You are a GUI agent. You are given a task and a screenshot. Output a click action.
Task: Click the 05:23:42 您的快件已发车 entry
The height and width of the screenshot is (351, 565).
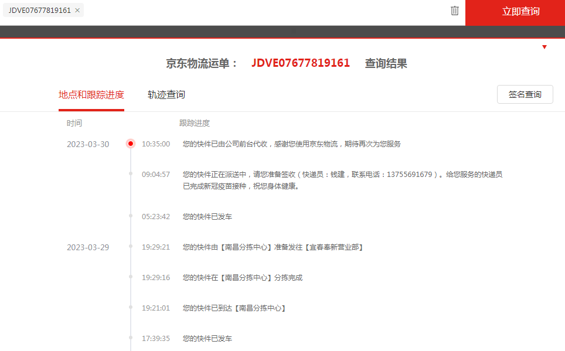(207, 217)
